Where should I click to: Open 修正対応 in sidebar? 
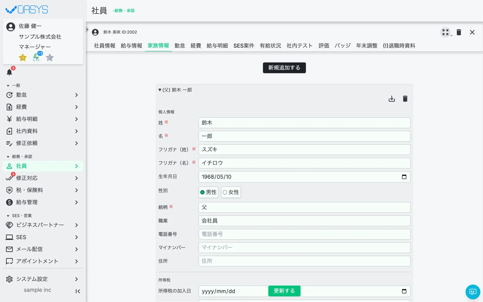pos(43,178)
